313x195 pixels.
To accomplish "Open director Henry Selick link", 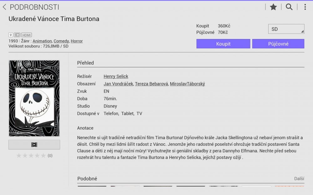I will 116,76.
